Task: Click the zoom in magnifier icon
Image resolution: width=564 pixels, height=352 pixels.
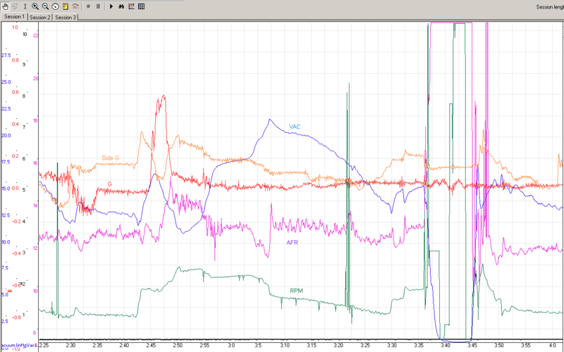Action: click(x=35, y=6)
